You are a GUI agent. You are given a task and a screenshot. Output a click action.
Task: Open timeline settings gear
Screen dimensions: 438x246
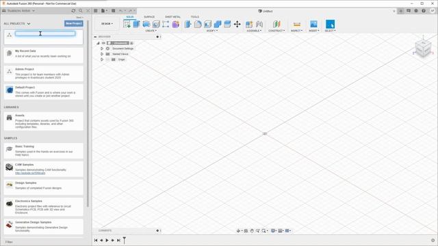pyautogui.click(x=433, y=240)
